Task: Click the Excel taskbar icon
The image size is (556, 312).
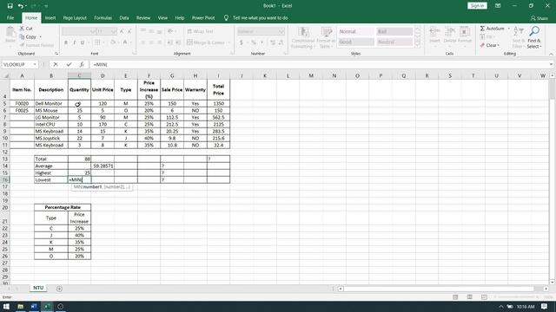Action: point(47,307)
